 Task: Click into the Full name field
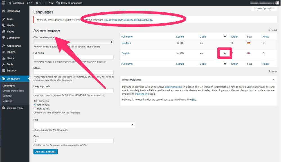coord(73,57)
